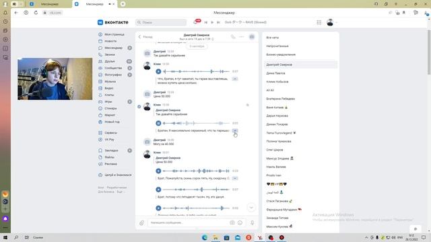Click the Новый год sidebar icon
Viewport: 431px width, 242px height.
click(x=100, y=122)
